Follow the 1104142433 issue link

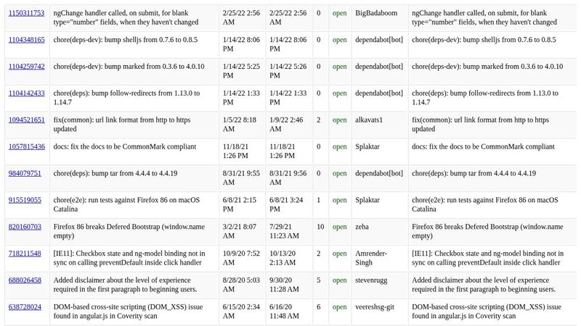26,93
